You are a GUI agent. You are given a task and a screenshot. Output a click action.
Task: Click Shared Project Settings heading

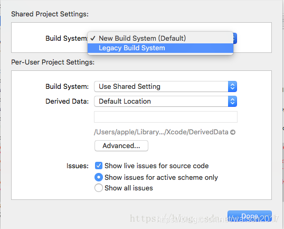pyautogui.click(x=50, y=14)
